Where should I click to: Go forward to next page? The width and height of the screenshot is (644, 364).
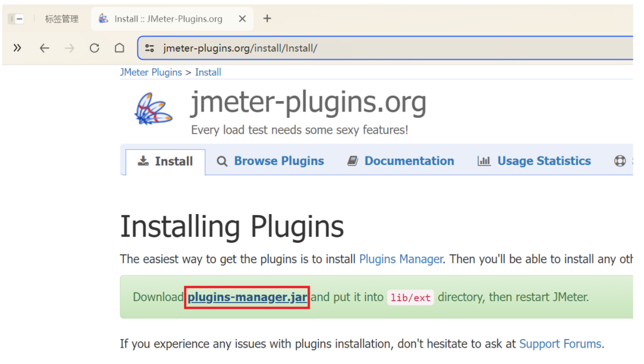coord(70,48)
